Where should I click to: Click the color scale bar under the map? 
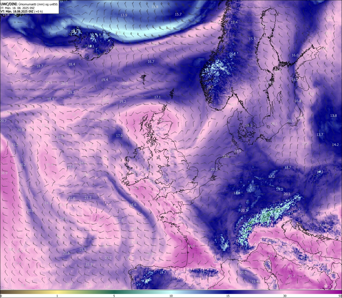[171, 292]
